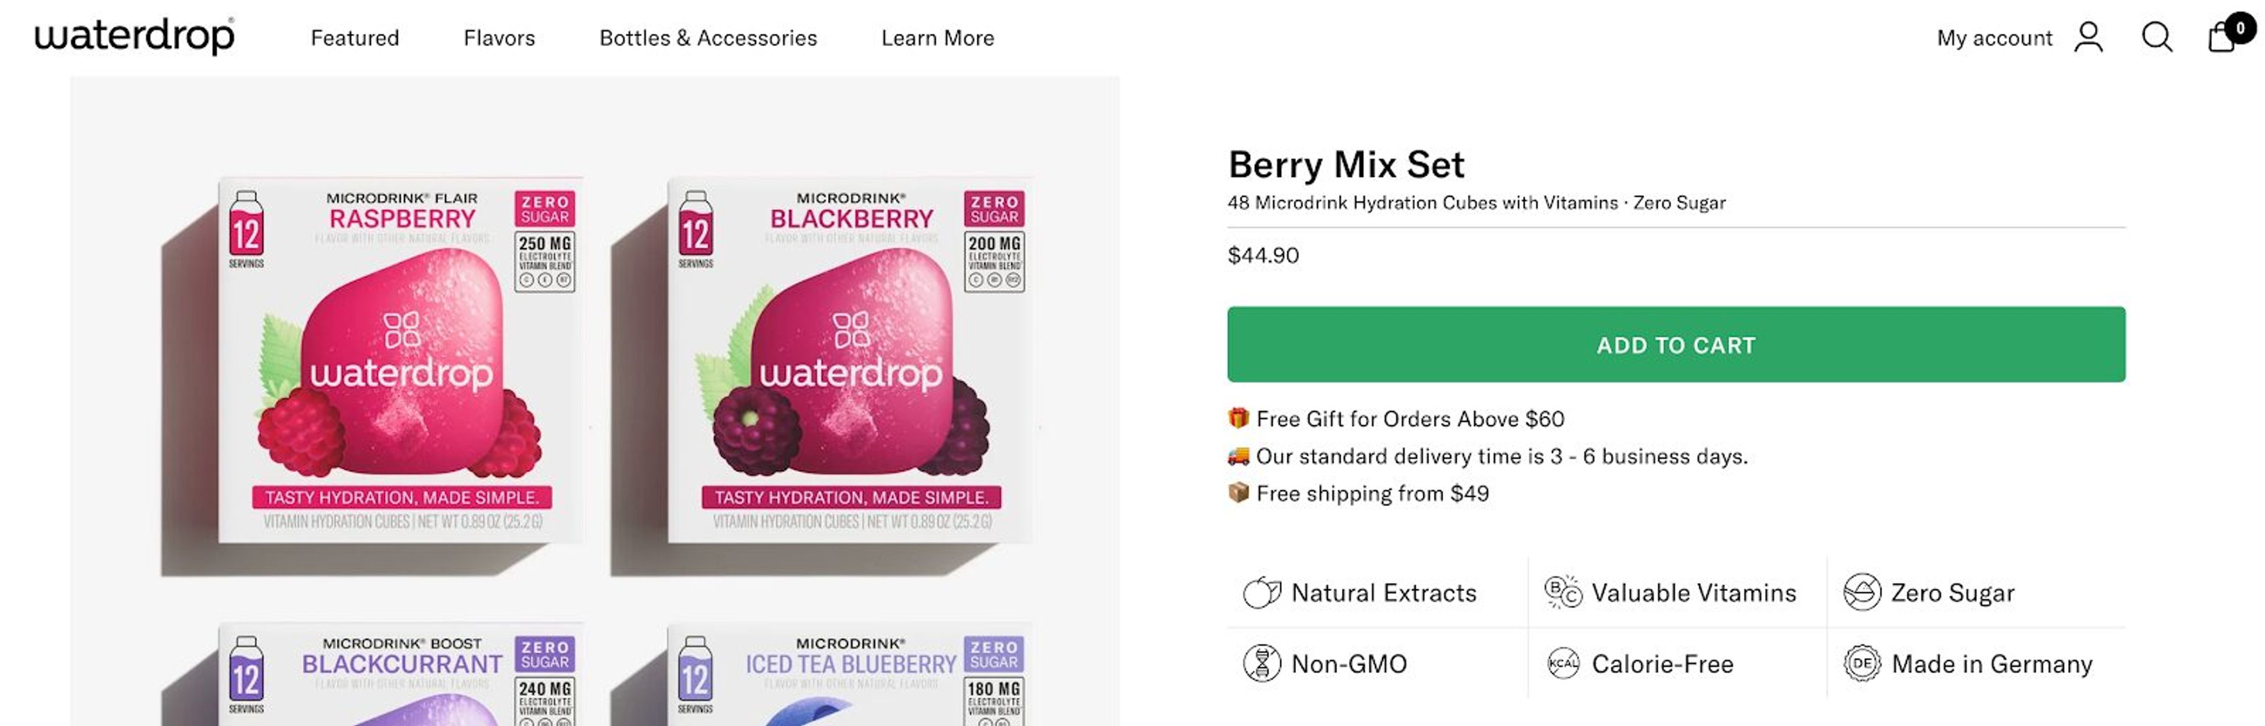Open the Learn More menu
This screenshot has height=726, width=2265.
point(937,38)
